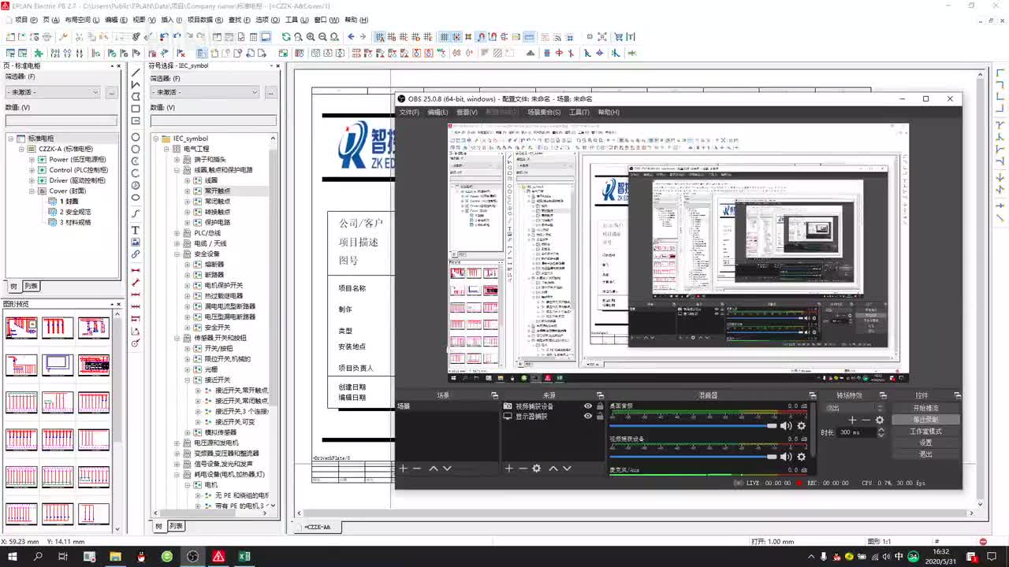
Task: Open the 帮助(H) menu in OBS
Action: [x=609, y=113]
